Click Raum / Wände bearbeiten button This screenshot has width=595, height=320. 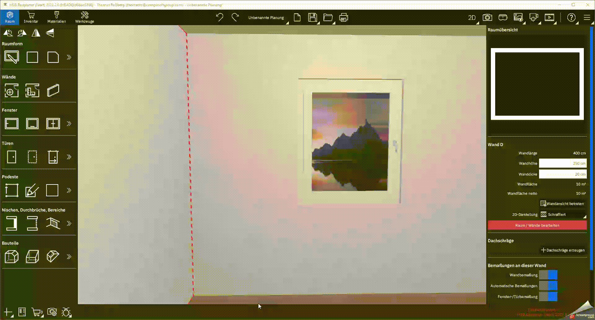pos(537,225)
